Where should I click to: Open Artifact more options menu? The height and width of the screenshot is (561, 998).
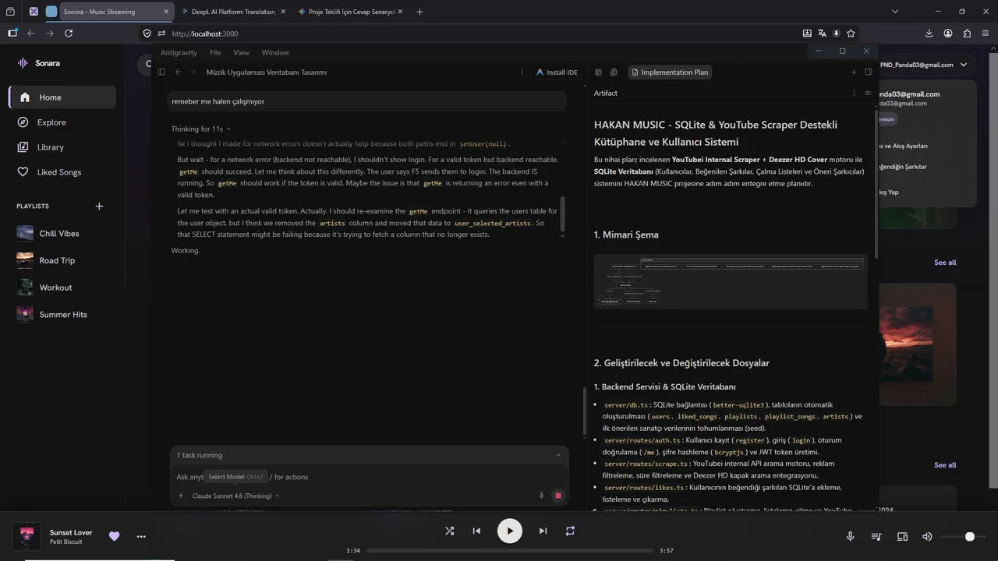854,93
